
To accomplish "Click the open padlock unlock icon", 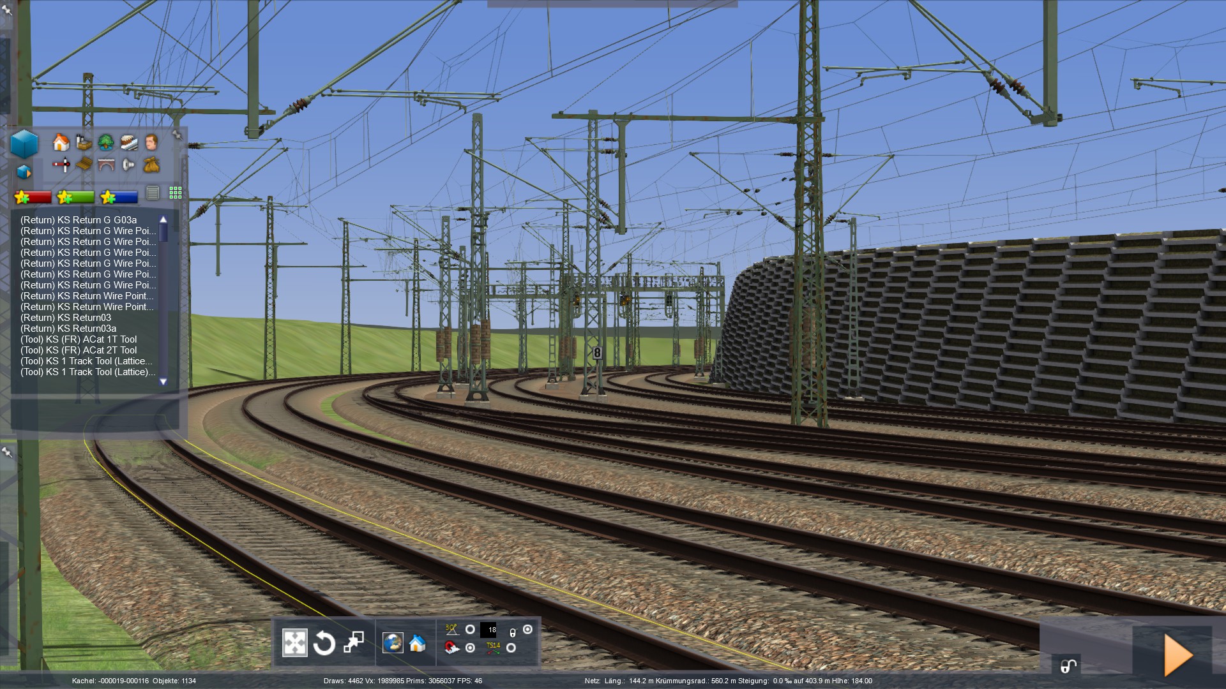I will 1068,666.
